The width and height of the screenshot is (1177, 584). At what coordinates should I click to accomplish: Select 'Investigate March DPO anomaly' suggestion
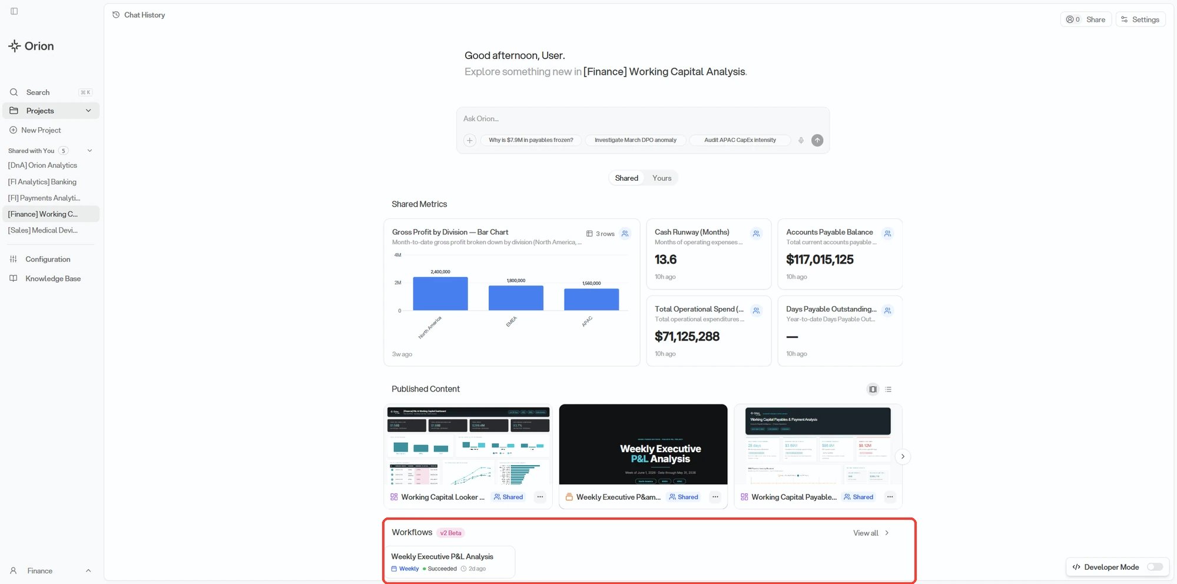pos(635,140)
